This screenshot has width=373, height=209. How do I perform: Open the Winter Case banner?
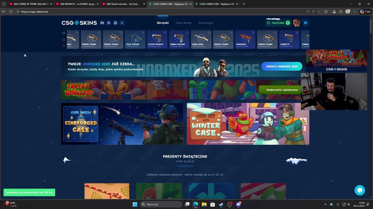tap(248, 124)
